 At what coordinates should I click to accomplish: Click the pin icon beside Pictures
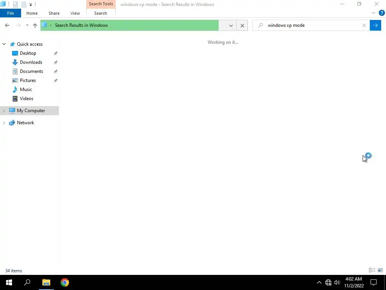coord(56,80)
